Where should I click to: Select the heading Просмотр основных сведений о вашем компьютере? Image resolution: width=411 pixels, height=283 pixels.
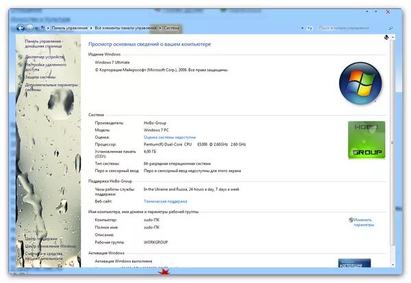click(149, 44)
